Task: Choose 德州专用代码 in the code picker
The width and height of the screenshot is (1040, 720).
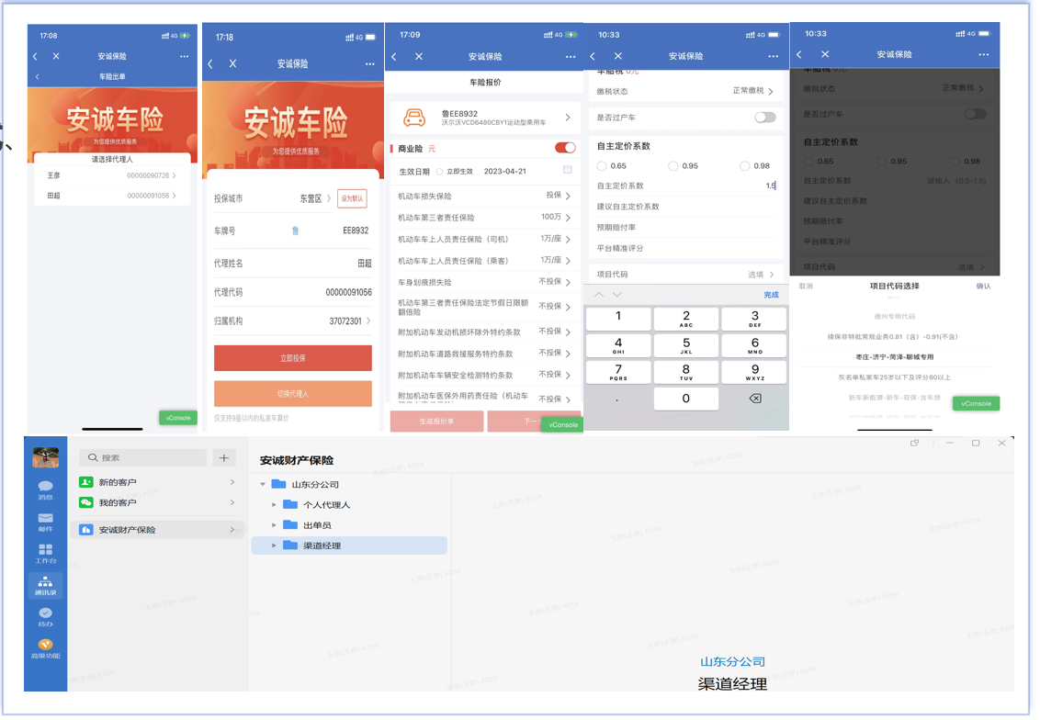Action: (x=894, y=316)
